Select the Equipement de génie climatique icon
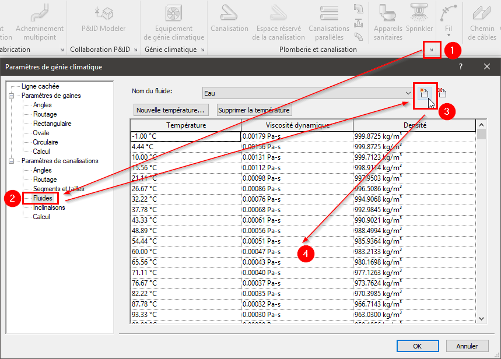The image size is (501, 359). tap(174, 14)
